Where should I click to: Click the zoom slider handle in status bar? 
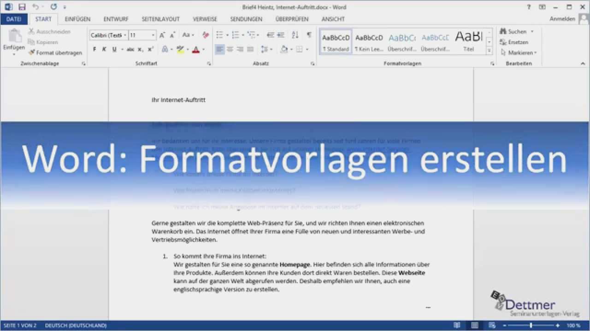click(531, 325)
